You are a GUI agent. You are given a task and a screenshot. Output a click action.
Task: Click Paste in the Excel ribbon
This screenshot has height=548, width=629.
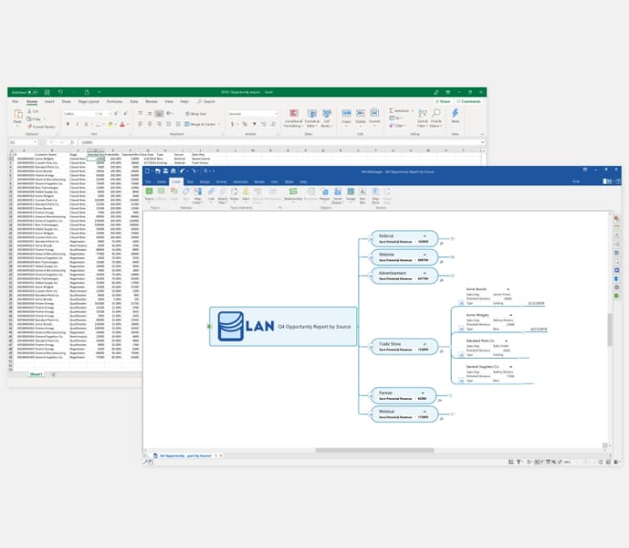tap(18, 117)
